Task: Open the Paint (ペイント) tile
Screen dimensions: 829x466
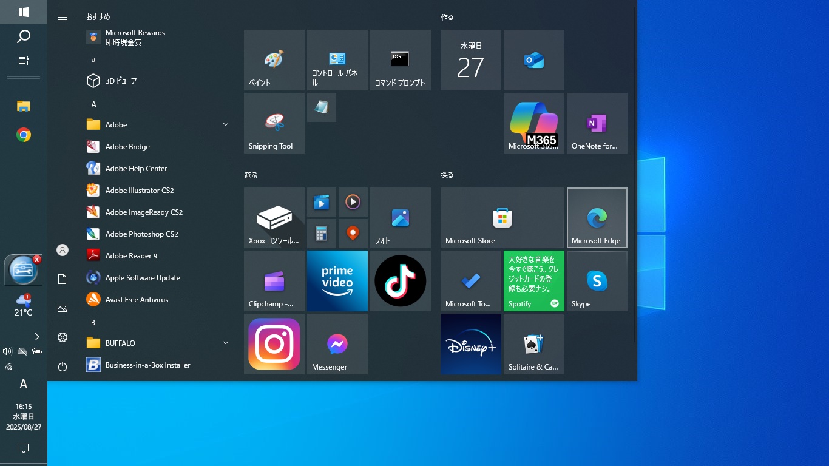Action: click(274, 60)
